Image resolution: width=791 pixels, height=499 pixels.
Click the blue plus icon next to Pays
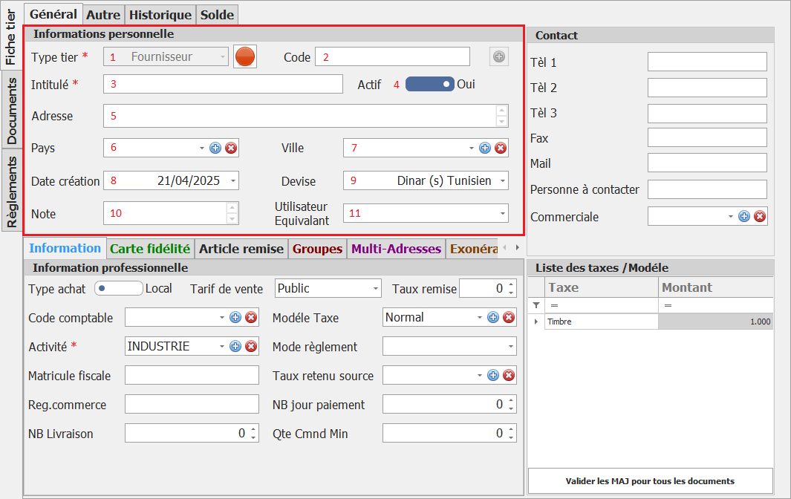pos(215,148)
